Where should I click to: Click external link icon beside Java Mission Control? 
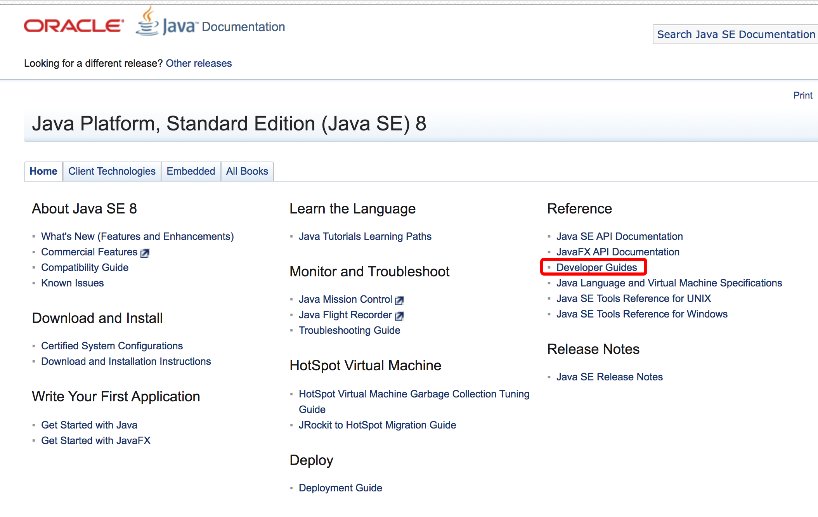tap(399, 300)
